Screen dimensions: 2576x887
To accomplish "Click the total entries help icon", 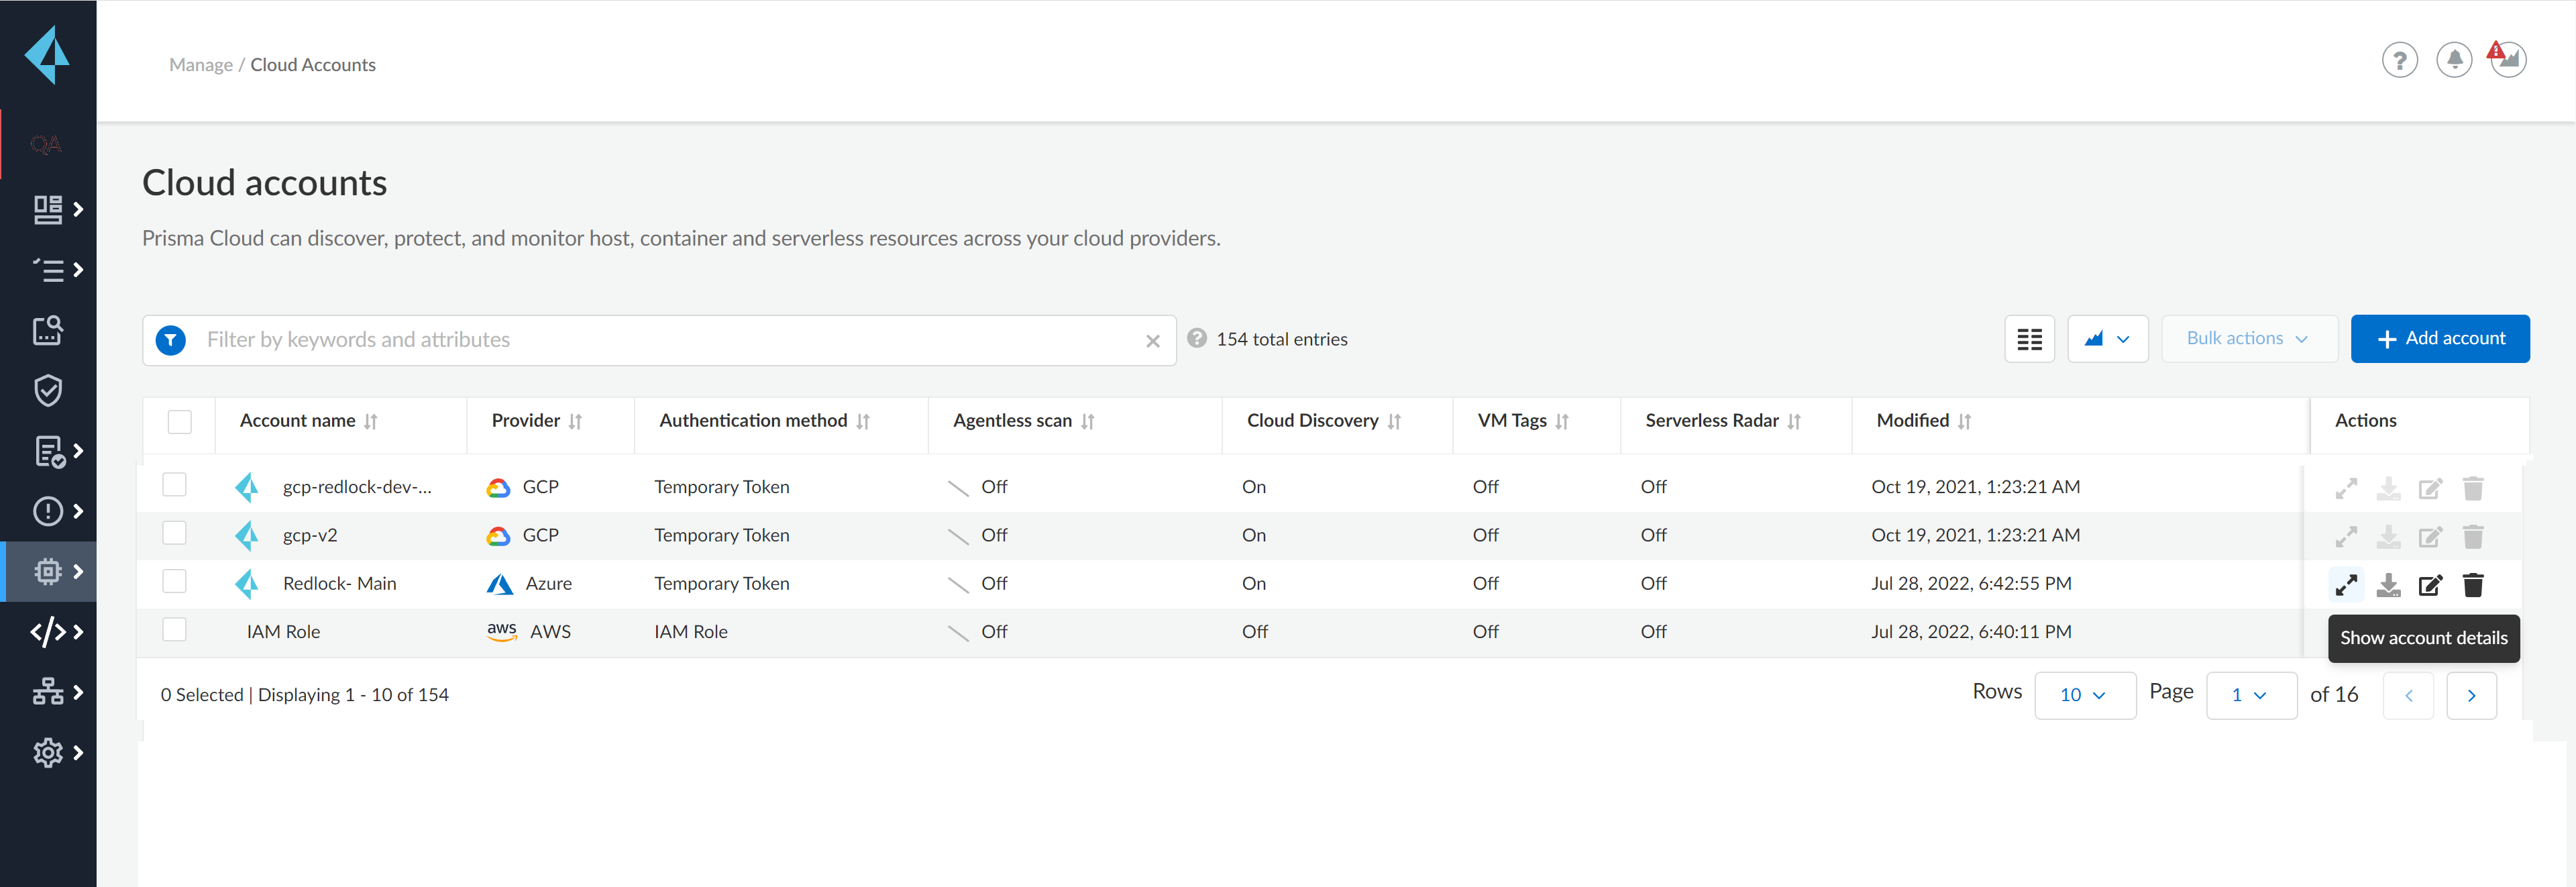I will point(1196,339).
